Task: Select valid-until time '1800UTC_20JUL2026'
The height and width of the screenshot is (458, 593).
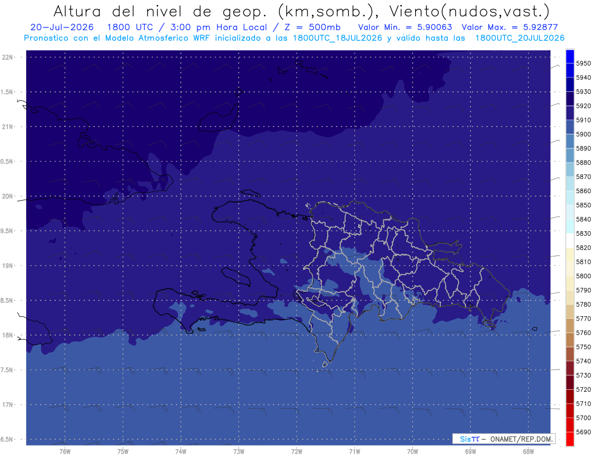Action: coord(519,38)
